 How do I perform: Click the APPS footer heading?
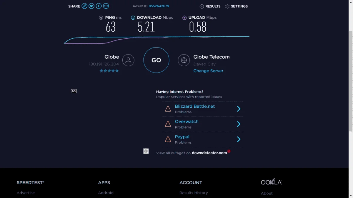click(104, 182)
